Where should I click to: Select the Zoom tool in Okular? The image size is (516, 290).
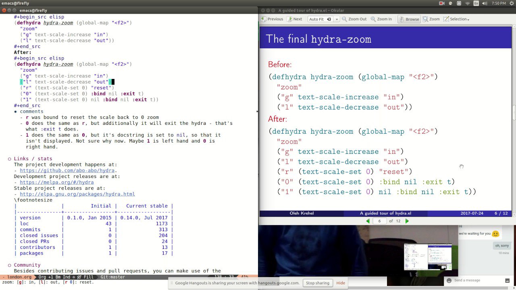pyautogui.click(x=431, y=19)
